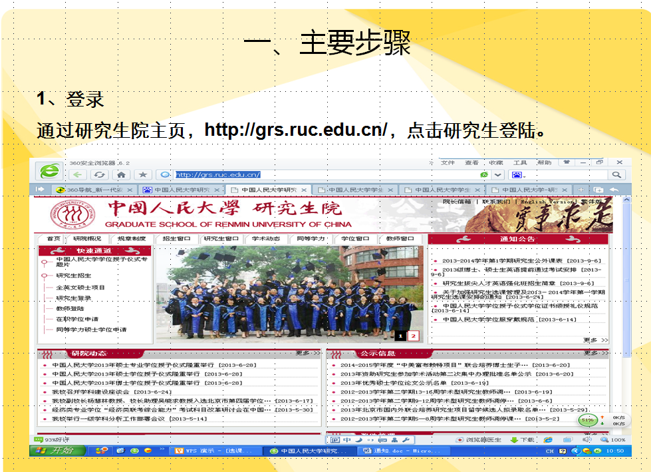Click the 研究生登录 quick link
Image resolution: width=651 pixels, height=472 pixels.
point(74,298)
